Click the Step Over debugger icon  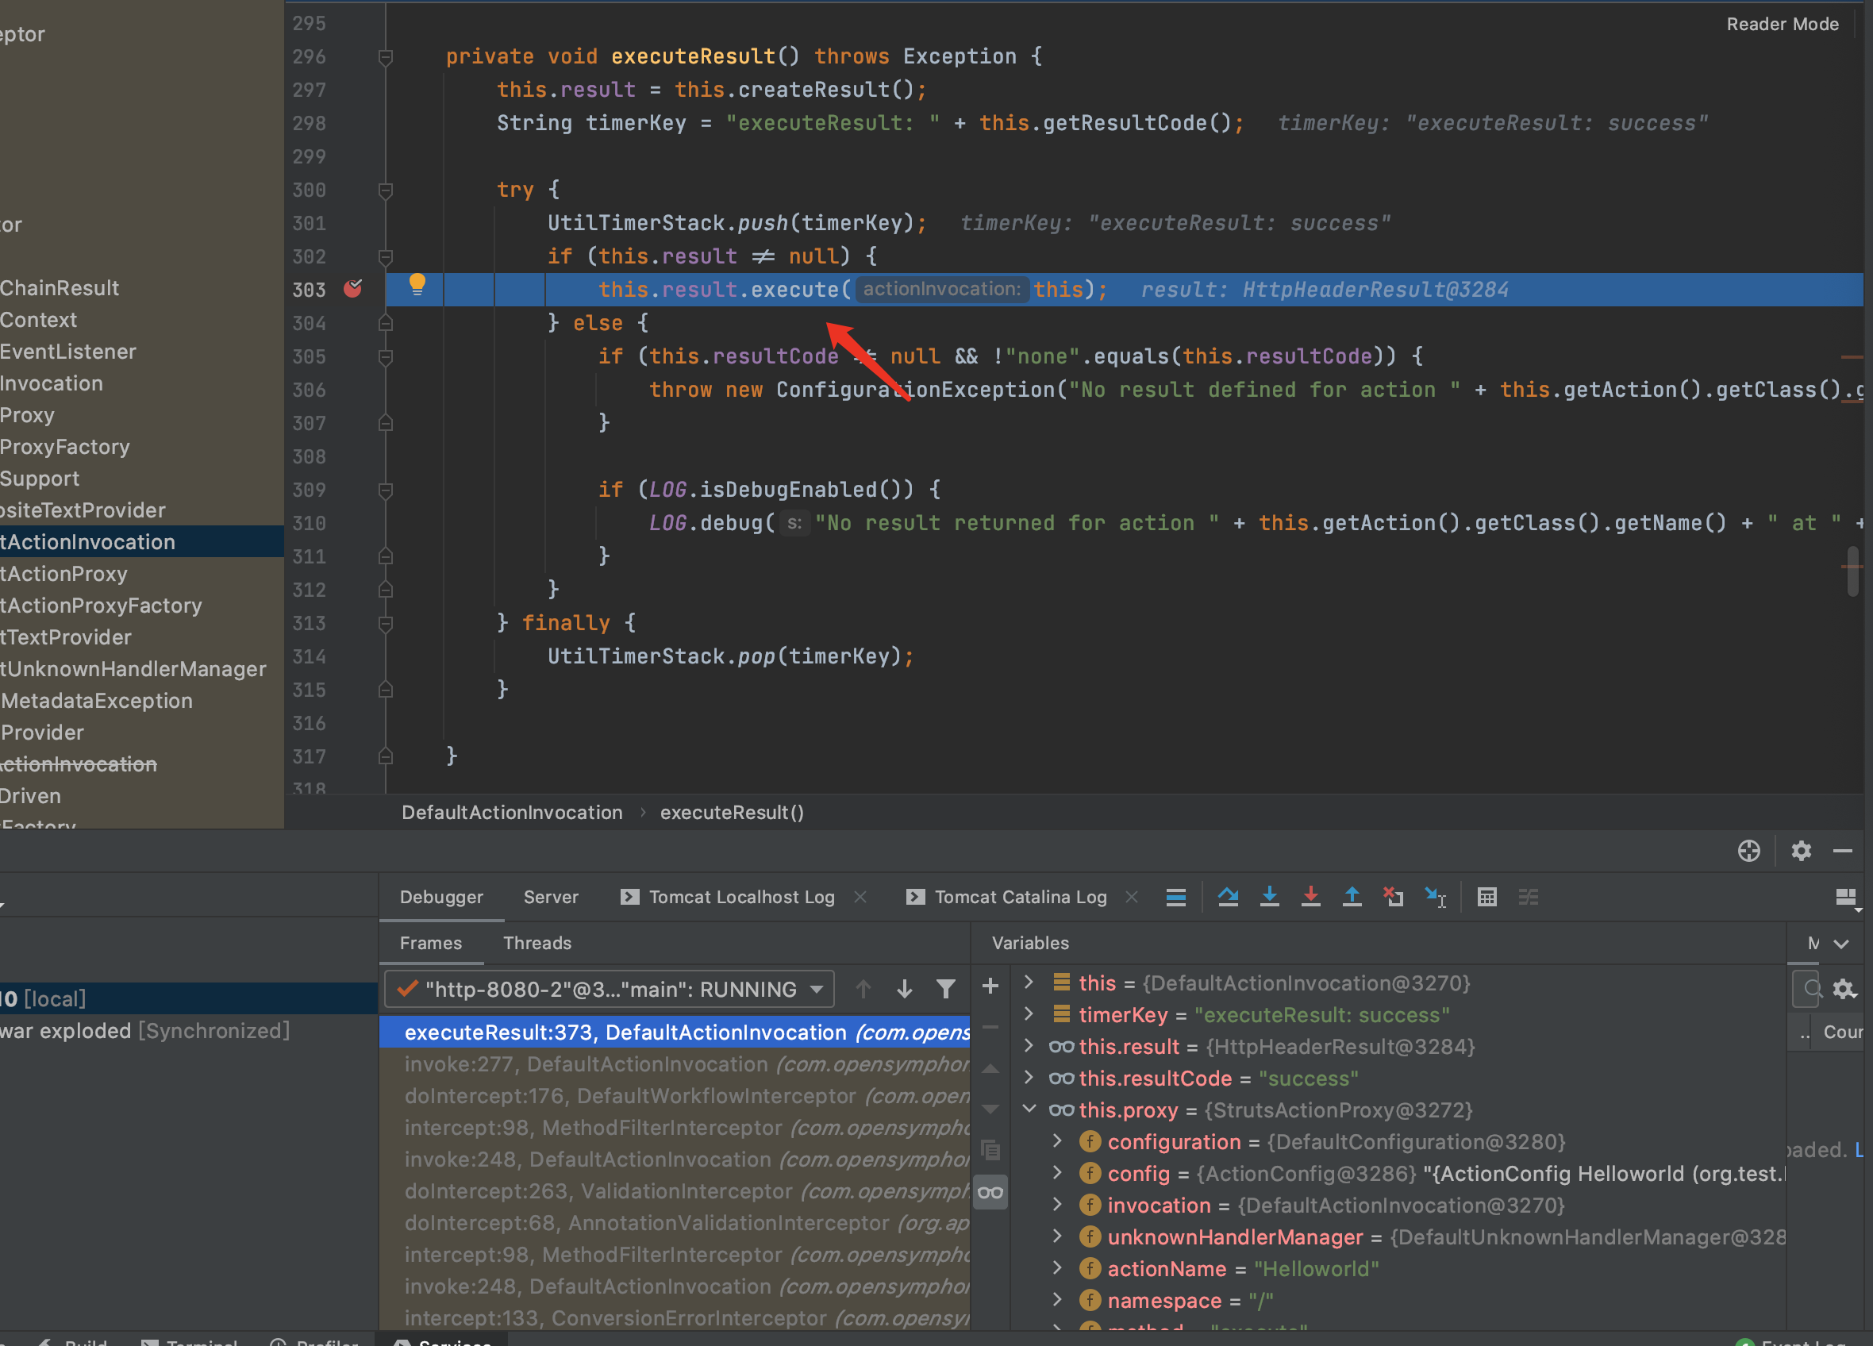[x=1227, y=897]
